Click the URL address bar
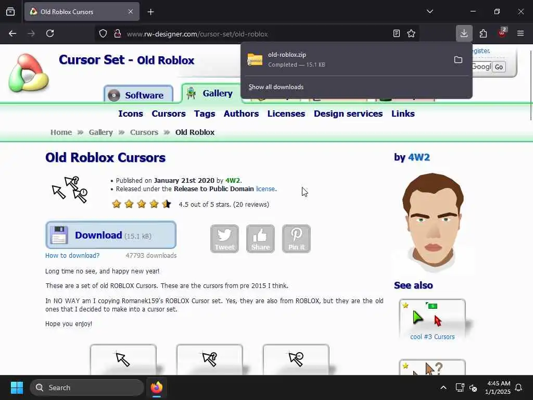This screenshot has height=400, width=533. point(257,34)
